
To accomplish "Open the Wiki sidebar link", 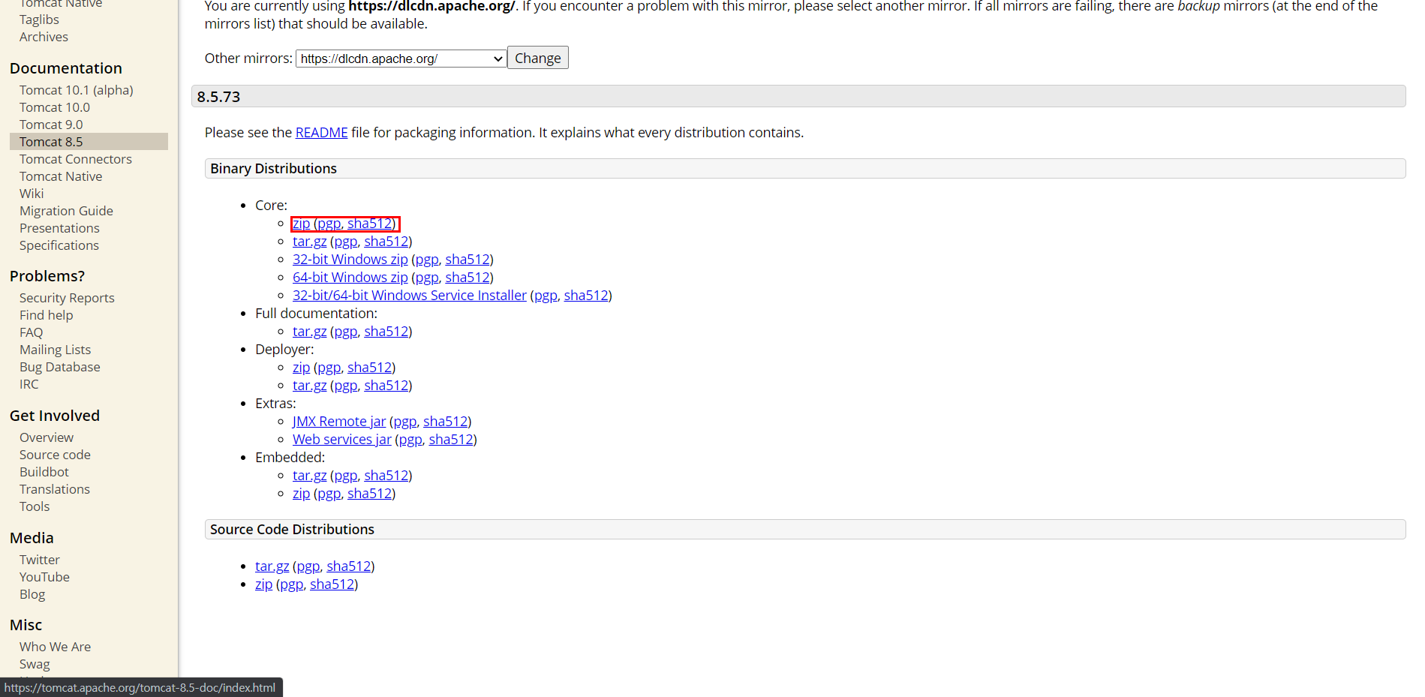I will click(x=32, y=194).
